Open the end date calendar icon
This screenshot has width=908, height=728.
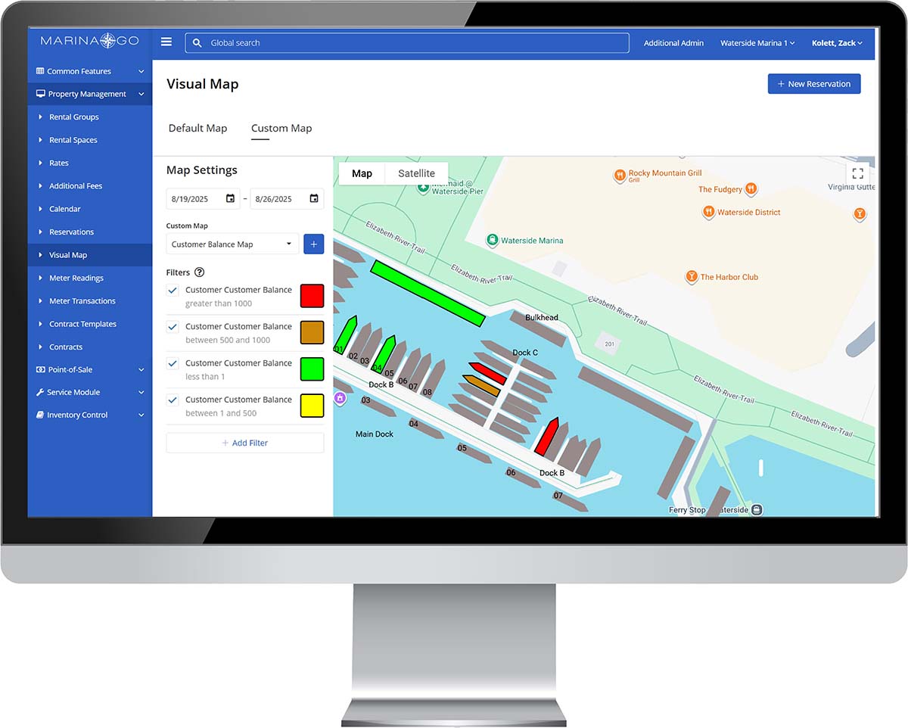point(314,199)
